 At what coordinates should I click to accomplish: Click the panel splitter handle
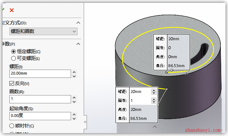tap(85, 122)
